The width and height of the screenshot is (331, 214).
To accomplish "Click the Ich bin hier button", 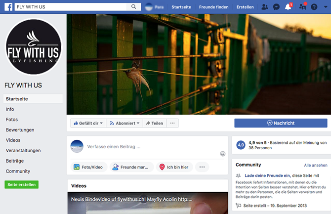I will click(x=174, y=167).
